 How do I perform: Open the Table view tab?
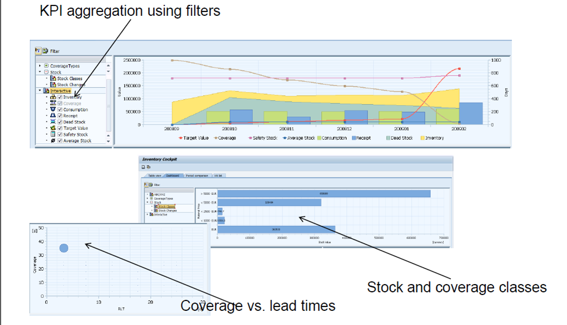(x=154, y=174)
